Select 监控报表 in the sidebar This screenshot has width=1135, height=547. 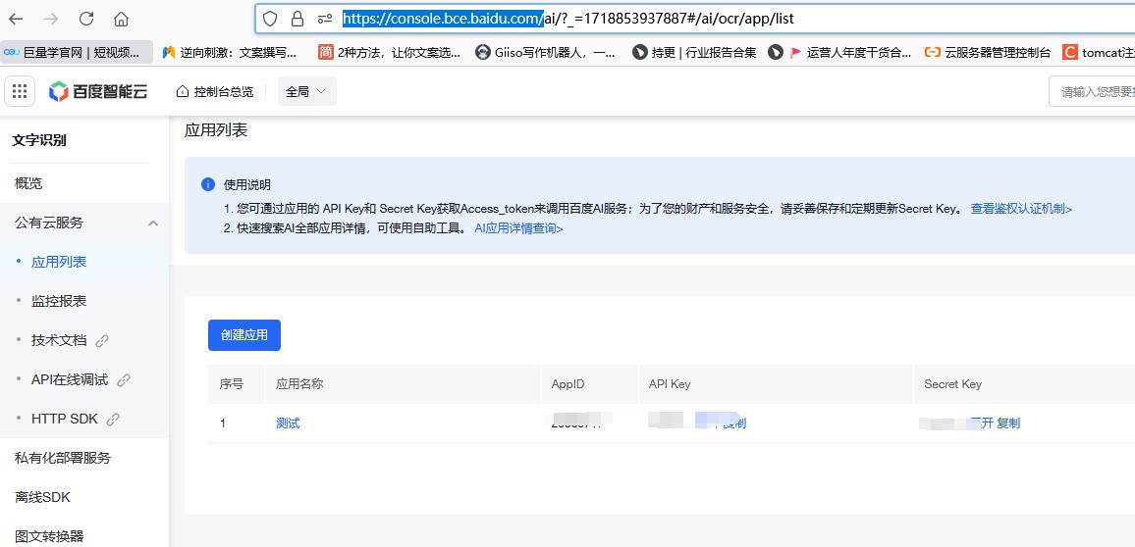tap(59, 301)
